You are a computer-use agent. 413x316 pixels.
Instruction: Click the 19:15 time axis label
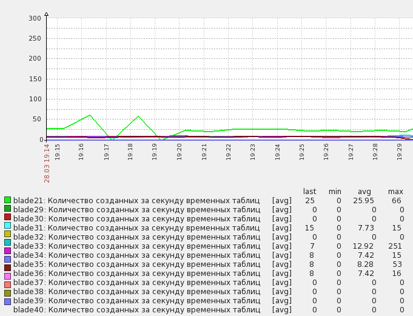coord(57,152)
